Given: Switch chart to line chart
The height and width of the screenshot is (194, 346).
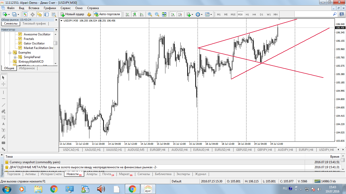Looking at the screenshot, I should click(142, 14).
